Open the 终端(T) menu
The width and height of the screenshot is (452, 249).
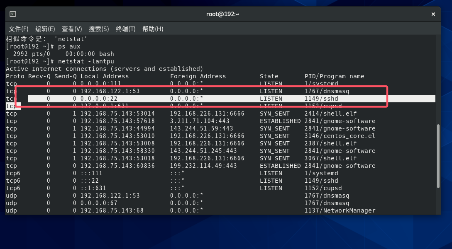[125, 29]
